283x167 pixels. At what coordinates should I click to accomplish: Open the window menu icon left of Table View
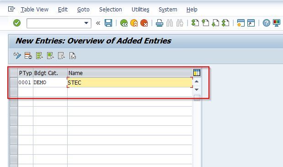(x=11, y=9)
